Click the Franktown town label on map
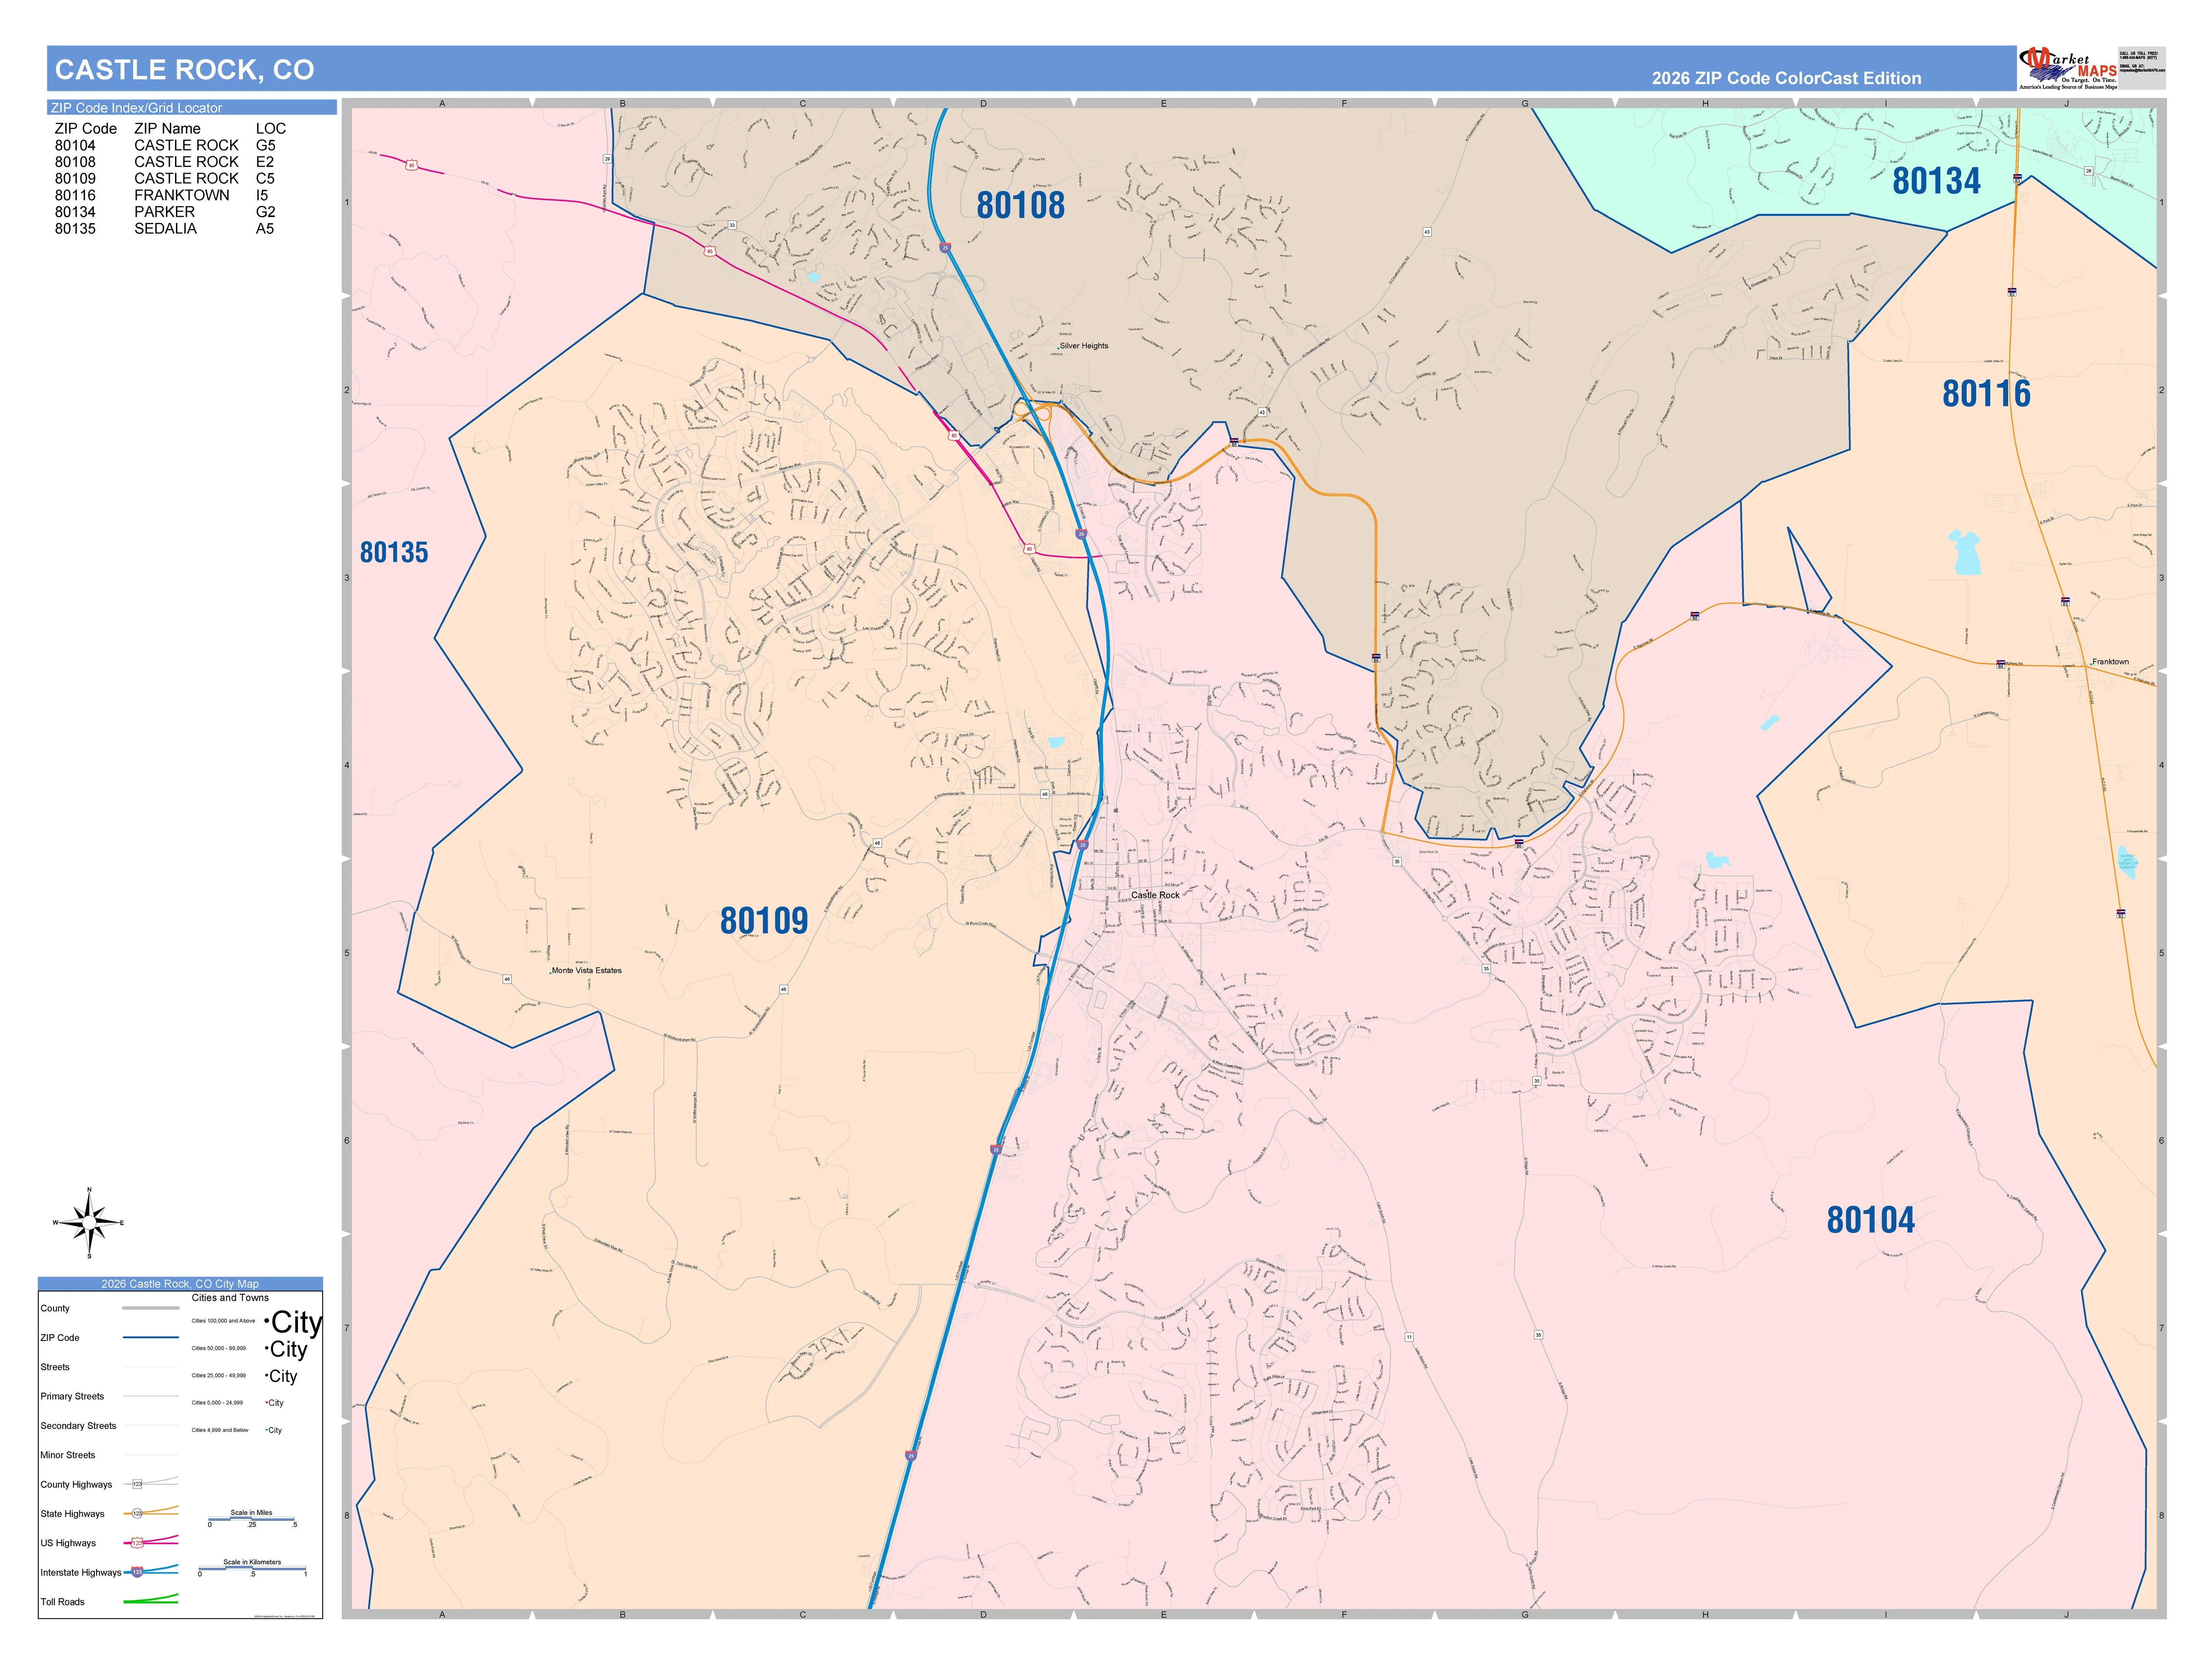 (x=2110, y=662)
